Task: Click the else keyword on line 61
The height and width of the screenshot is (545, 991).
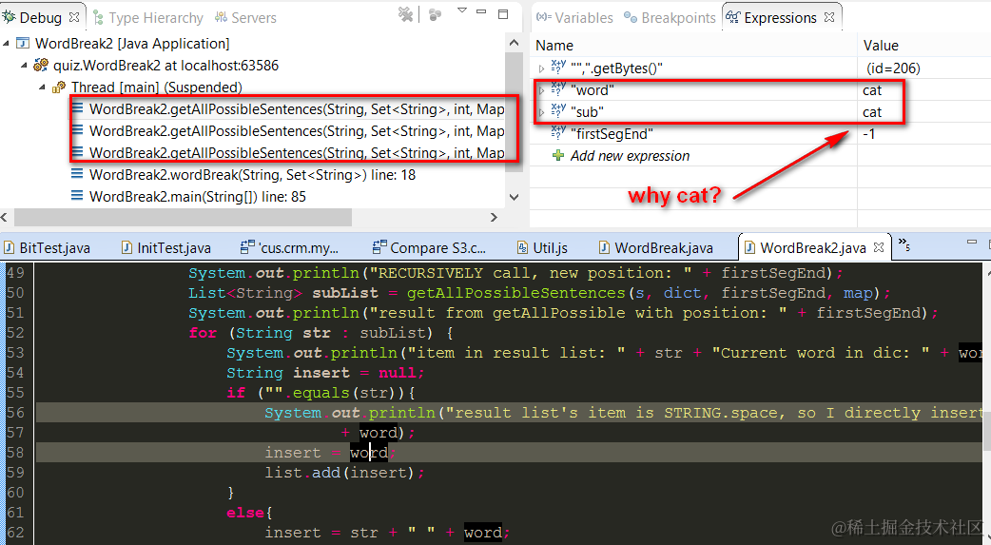Action: [x=246, y=512]
